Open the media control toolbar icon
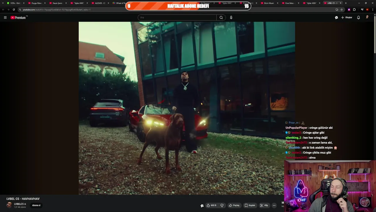 (362, 9)
